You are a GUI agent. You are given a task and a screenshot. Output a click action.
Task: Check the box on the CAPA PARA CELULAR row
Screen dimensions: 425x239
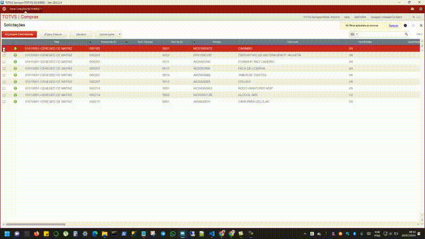(x=4, y=101)
